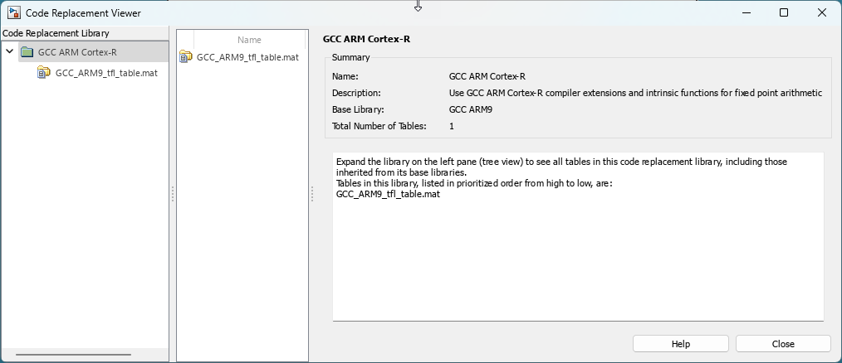
Task: Click the Name column header
Action: point(249,40)
